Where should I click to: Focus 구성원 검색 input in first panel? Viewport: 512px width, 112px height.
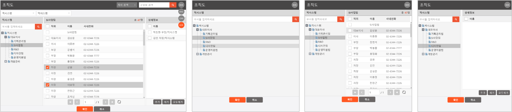click(x=154, y=5)
